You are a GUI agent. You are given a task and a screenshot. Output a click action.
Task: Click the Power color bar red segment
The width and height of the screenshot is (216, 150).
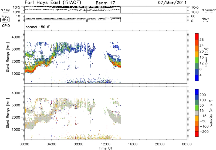pos(197,36)
